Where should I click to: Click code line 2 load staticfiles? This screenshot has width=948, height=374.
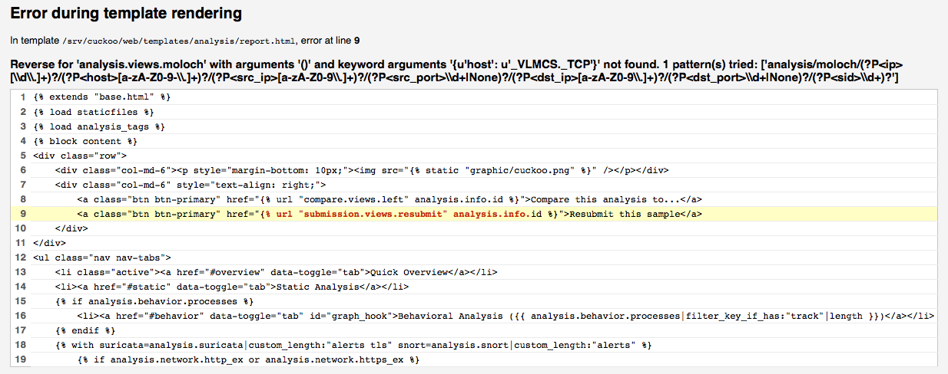point(474,112)
